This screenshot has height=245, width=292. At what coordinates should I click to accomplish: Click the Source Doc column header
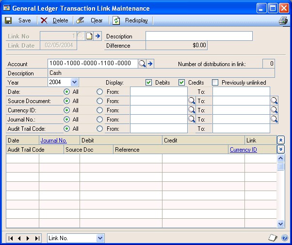[88, 149]
